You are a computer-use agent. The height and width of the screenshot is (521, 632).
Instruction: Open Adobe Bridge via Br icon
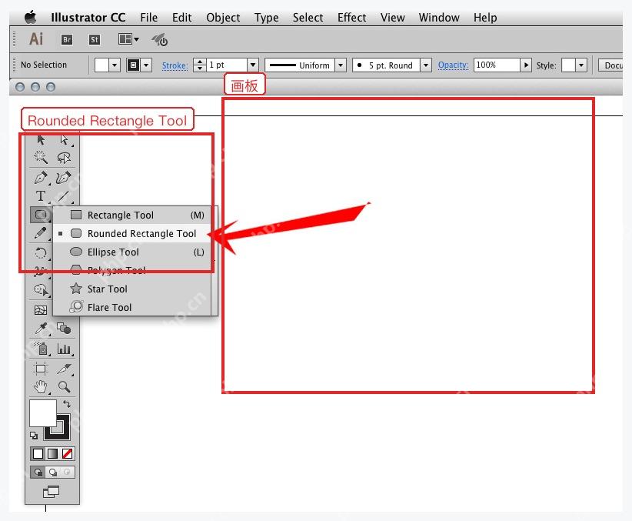click(67, 39)
